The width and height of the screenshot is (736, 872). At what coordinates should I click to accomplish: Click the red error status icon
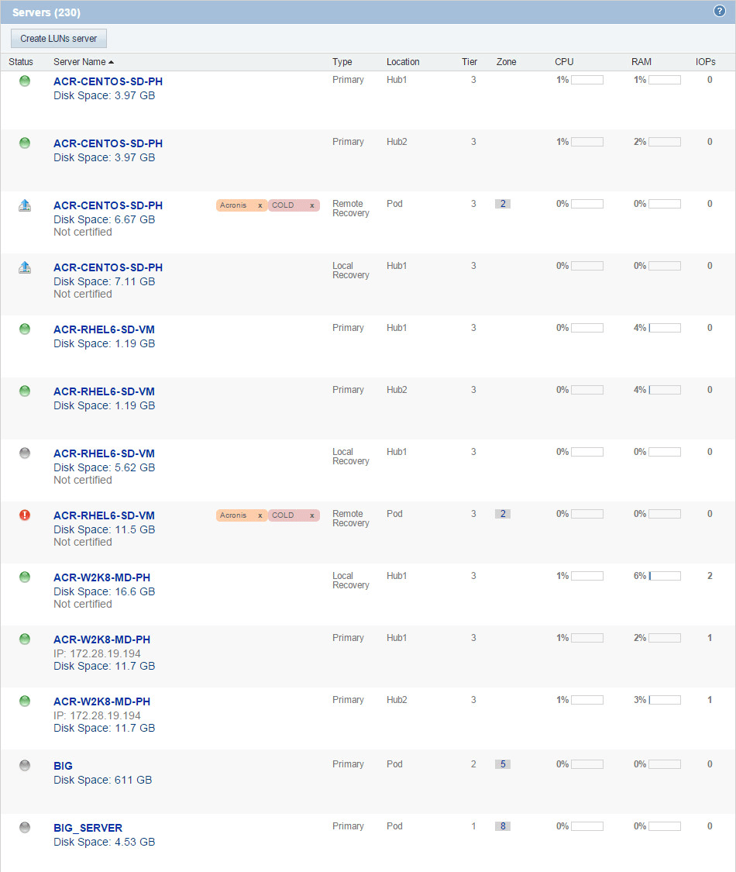click(25, 515)
